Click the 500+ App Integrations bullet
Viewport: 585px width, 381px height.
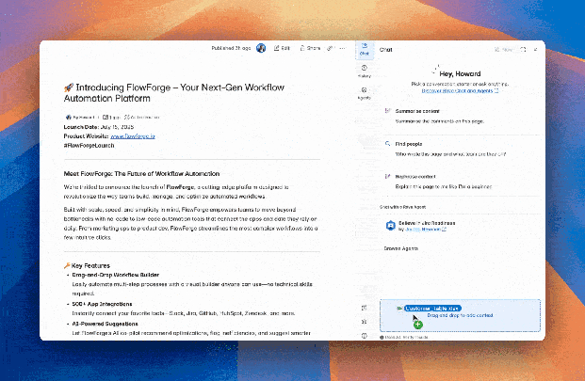[x=102, y=304]
